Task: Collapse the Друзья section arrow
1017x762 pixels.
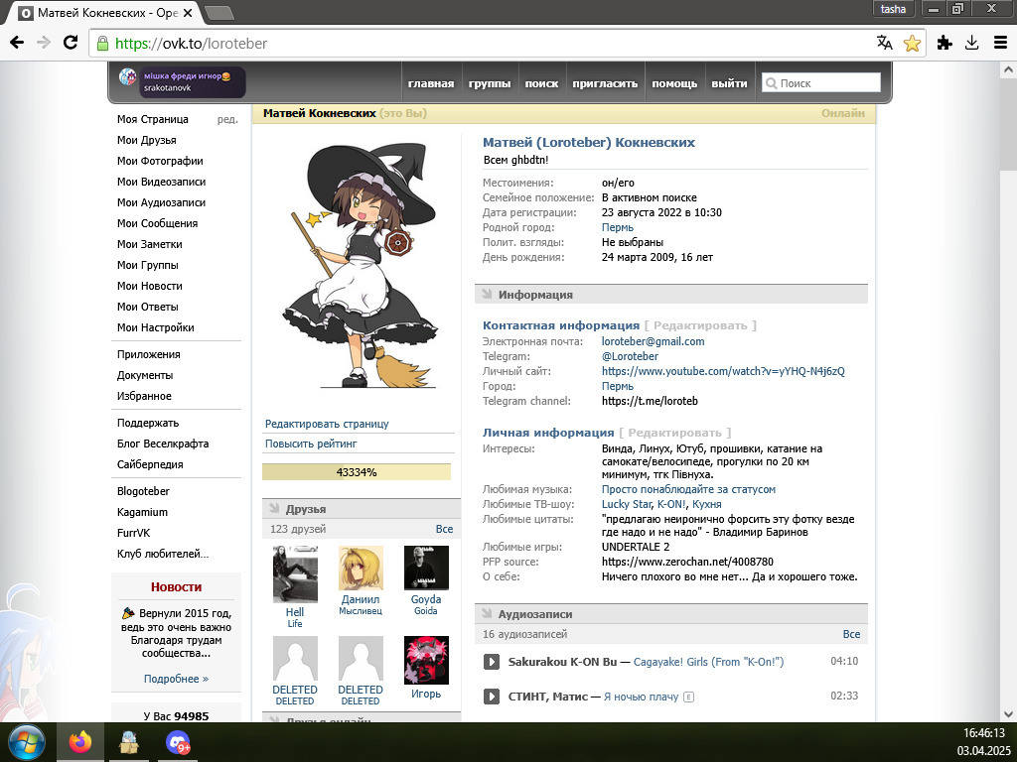Action: tap(274, 509)
